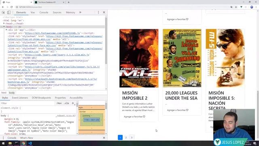Open the Misión Imposible 2 poster
This screenshot has height=146, width=259.
click(x=139, y=58)
